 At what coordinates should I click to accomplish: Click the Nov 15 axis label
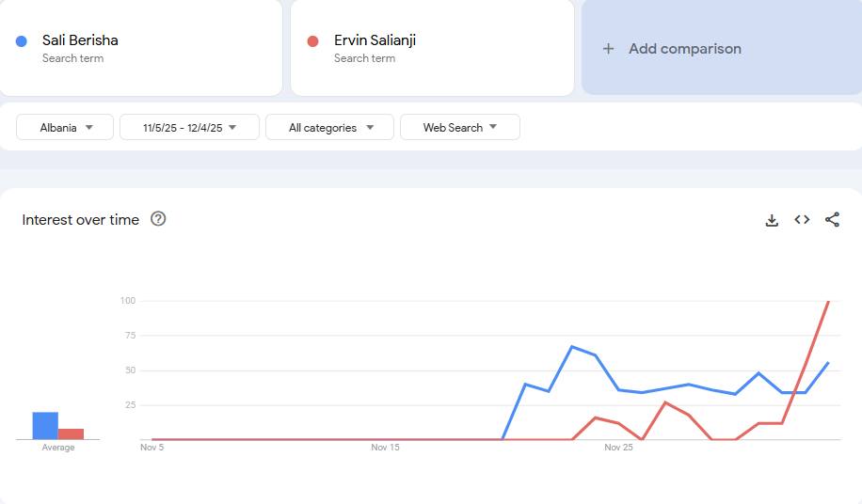[x=385, y=448]
